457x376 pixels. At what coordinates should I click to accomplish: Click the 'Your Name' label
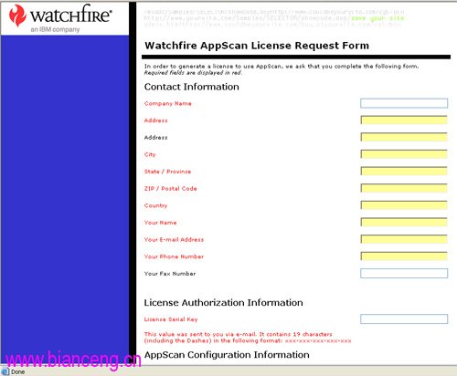point(160,223)
